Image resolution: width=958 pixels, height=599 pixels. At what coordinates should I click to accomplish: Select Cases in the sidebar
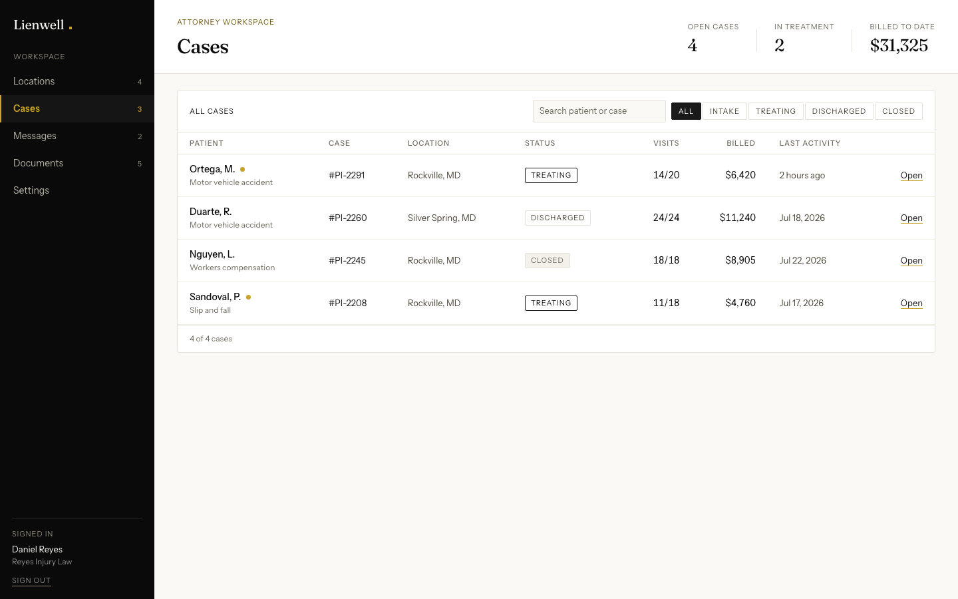click(x=77, y=108)
